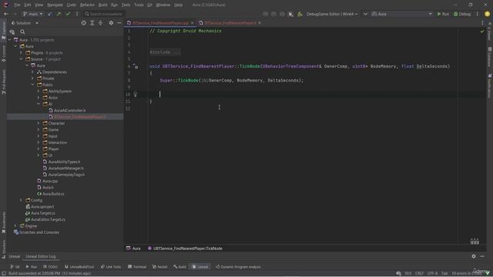The width and height of the screenshot is (493, 277).
Task: Open Solution panel settings gear
Action: [111, 23]
